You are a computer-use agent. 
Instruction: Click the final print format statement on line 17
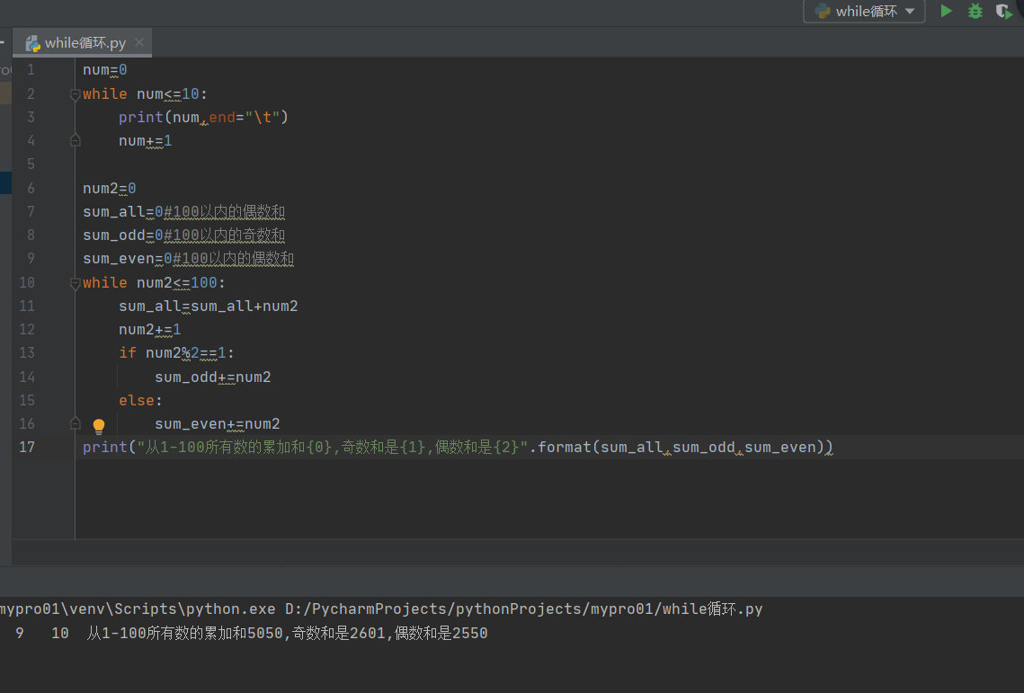(458, 448)
